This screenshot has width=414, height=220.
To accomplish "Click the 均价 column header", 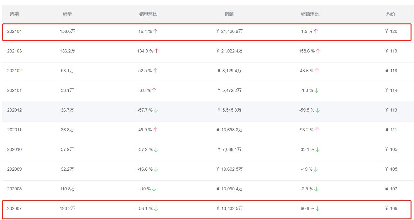I will [391, 14].
